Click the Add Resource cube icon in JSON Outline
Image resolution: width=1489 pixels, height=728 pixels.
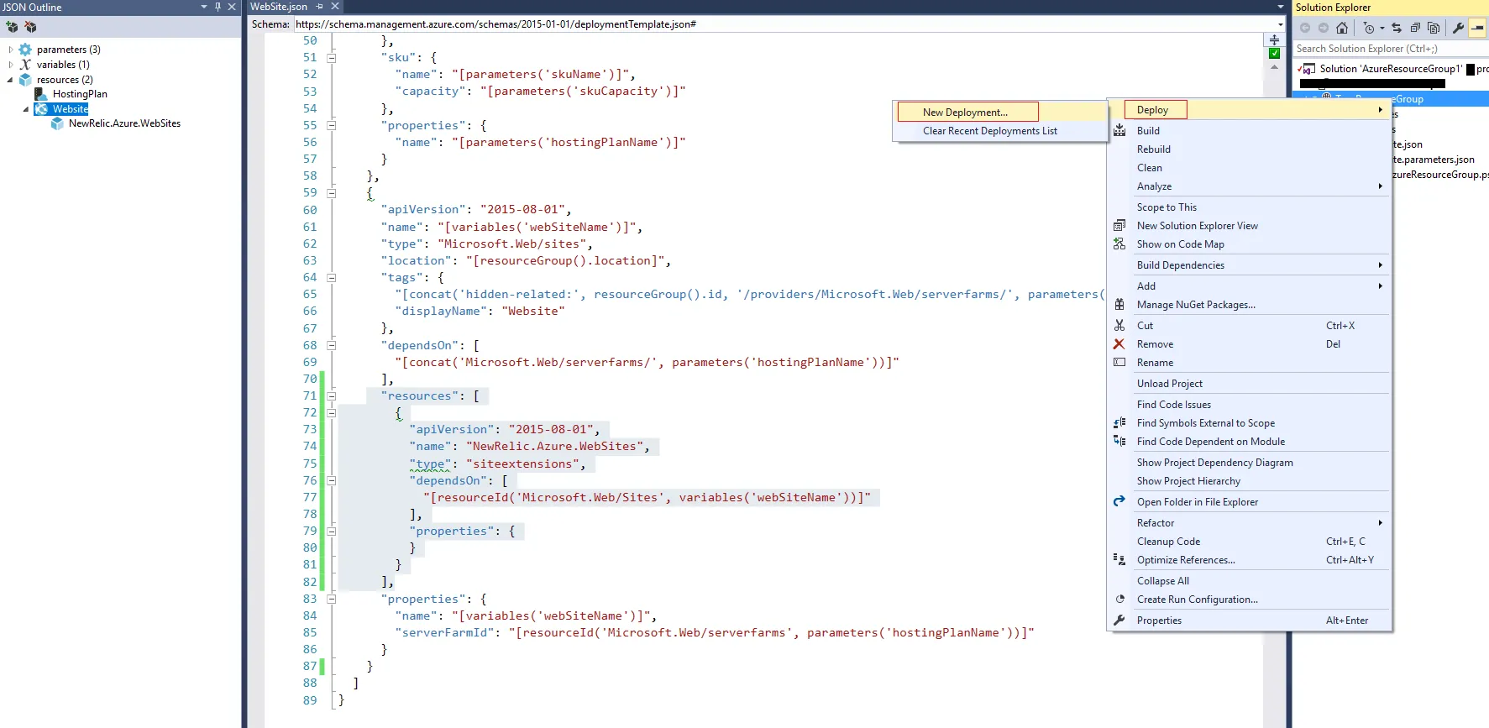click(x=12, y=27)
